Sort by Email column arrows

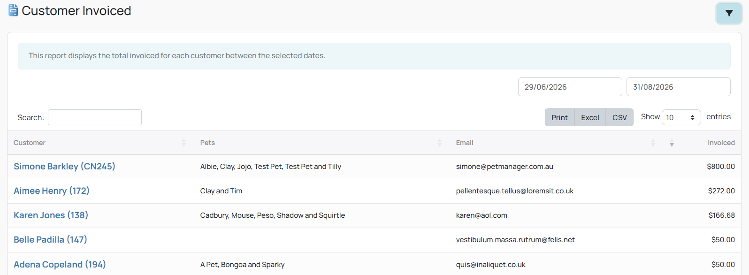pyautogui.click(x=653, y=143)
